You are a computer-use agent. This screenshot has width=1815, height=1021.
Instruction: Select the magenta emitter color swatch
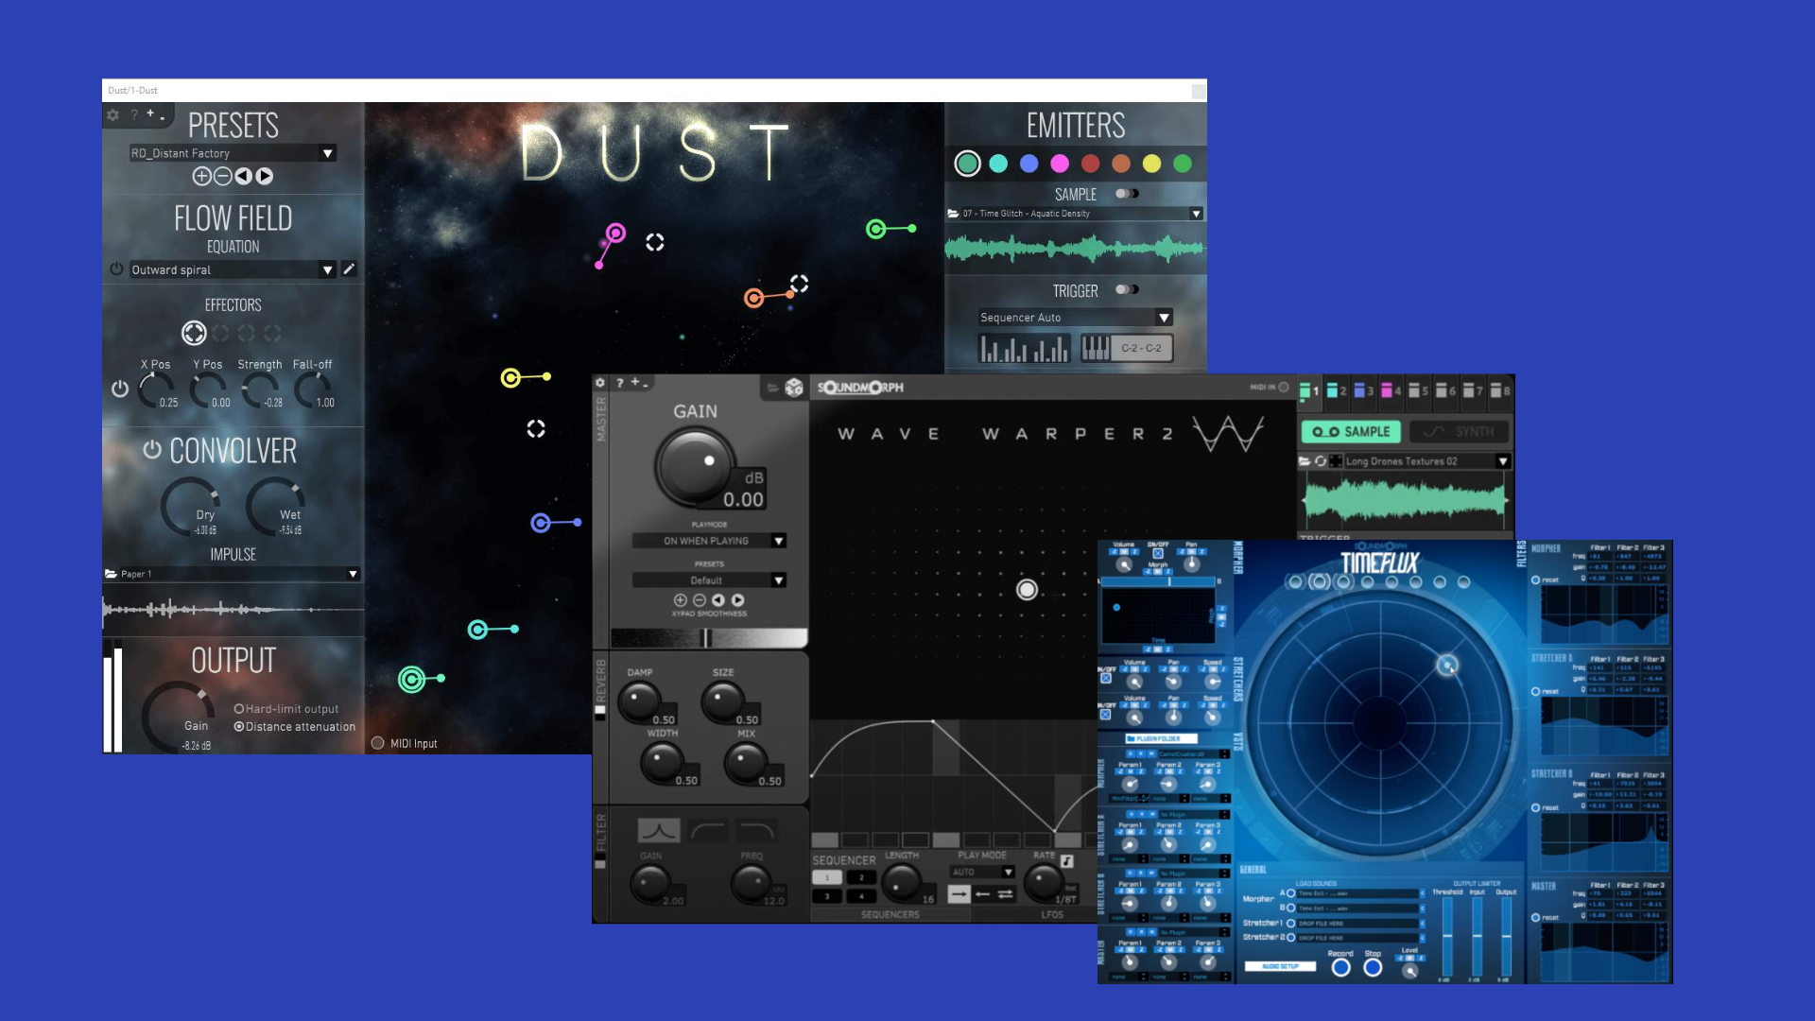pos(1060,164)
